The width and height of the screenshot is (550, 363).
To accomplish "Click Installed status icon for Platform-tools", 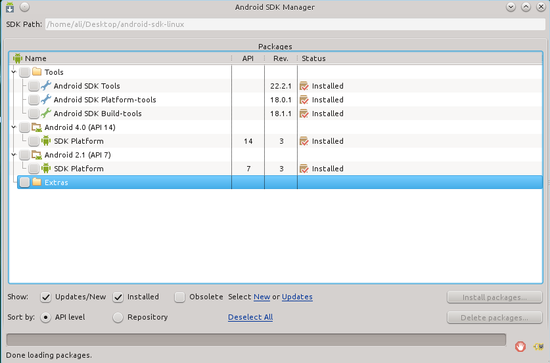I will (304, 100).
